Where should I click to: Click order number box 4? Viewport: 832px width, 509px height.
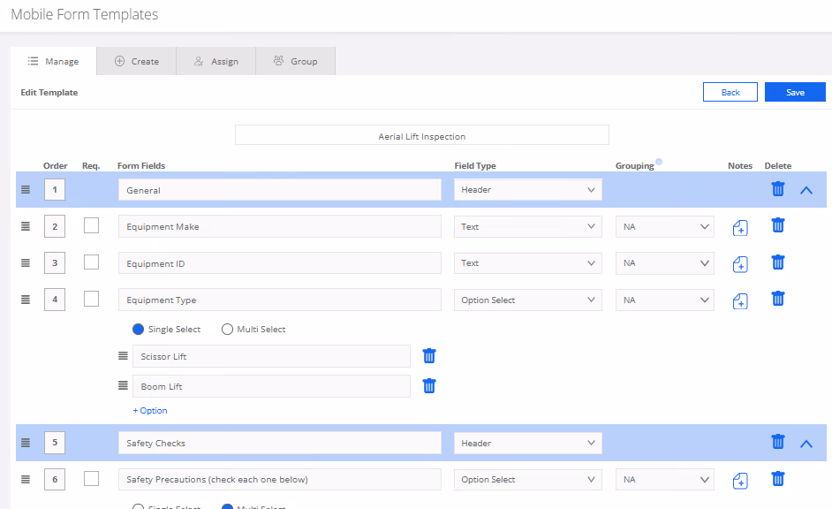coord(55,300)
